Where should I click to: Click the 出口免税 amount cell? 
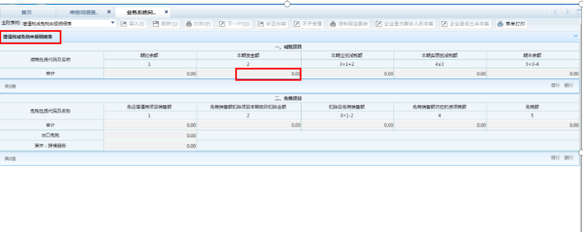(x=150, y=136)
